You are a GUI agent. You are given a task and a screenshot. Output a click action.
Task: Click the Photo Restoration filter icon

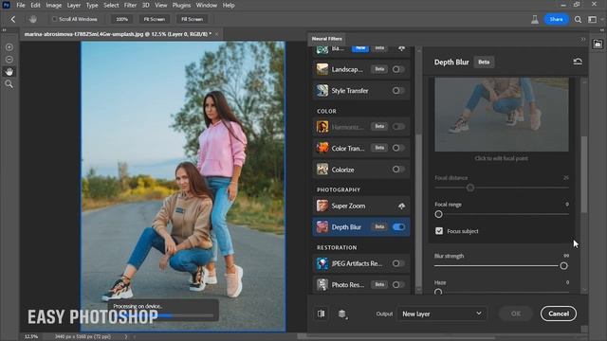[x=322, y=284]
